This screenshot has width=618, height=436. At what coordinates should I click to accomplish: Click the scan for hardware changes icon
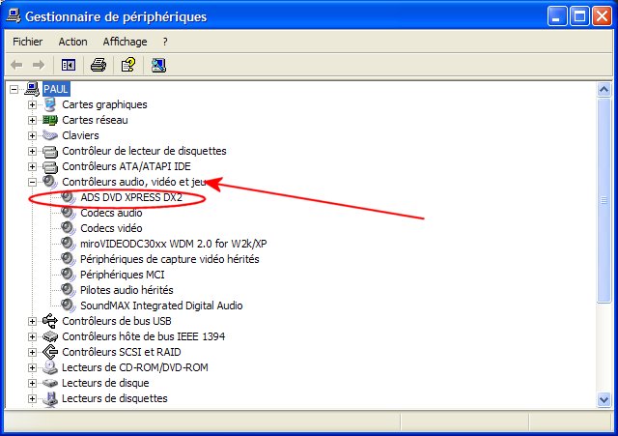click(158, 65)
